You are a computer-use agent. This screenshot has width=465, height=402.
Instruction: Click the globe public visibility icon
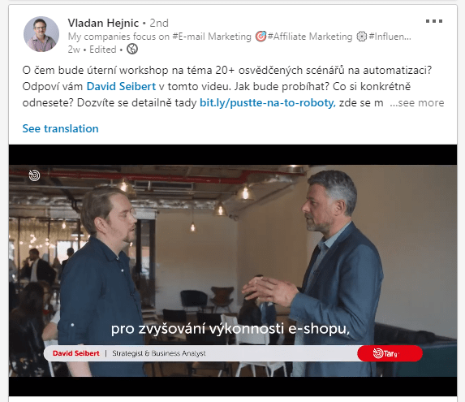click(132, 49)
